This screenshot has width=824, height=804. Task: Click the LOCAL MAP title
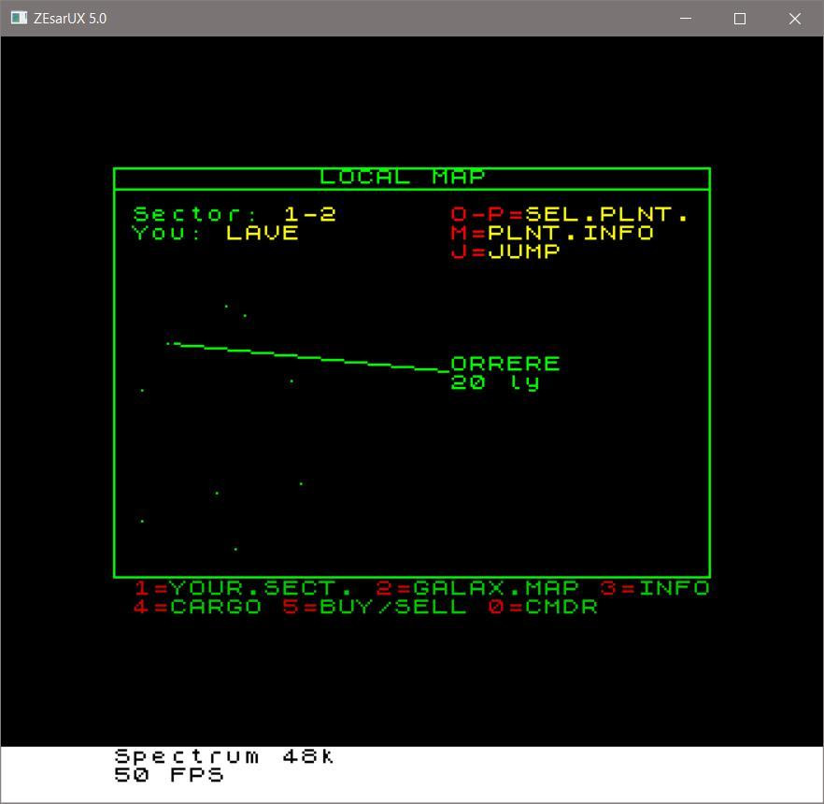pyautogui.click(x=402, y=177)
